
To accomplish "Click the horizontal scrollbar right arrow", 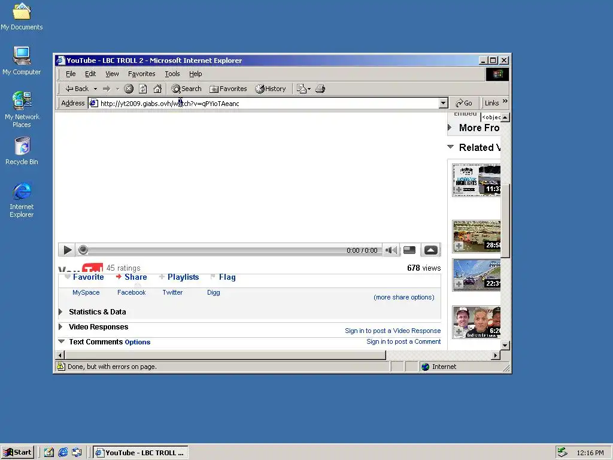I will point(496,355).
